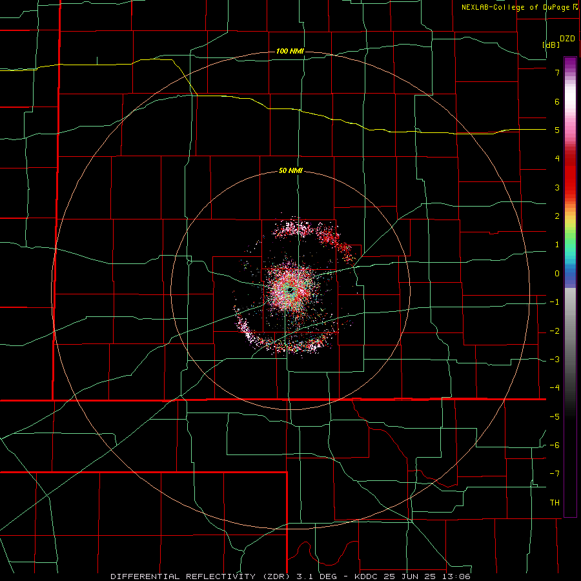This screenshot has height=581, width=581.
Task: Click the -3 tick label on color scale
Action: click(555, 360)
